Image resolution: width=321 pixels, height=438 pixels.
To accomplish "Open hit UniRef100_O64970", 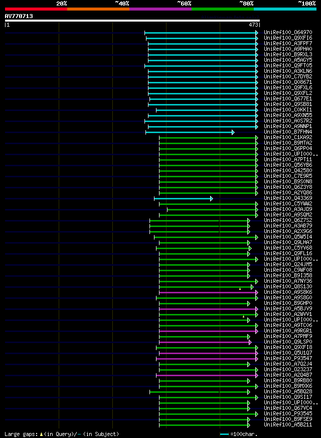I will pyautogui.click(x=288, y=33).
